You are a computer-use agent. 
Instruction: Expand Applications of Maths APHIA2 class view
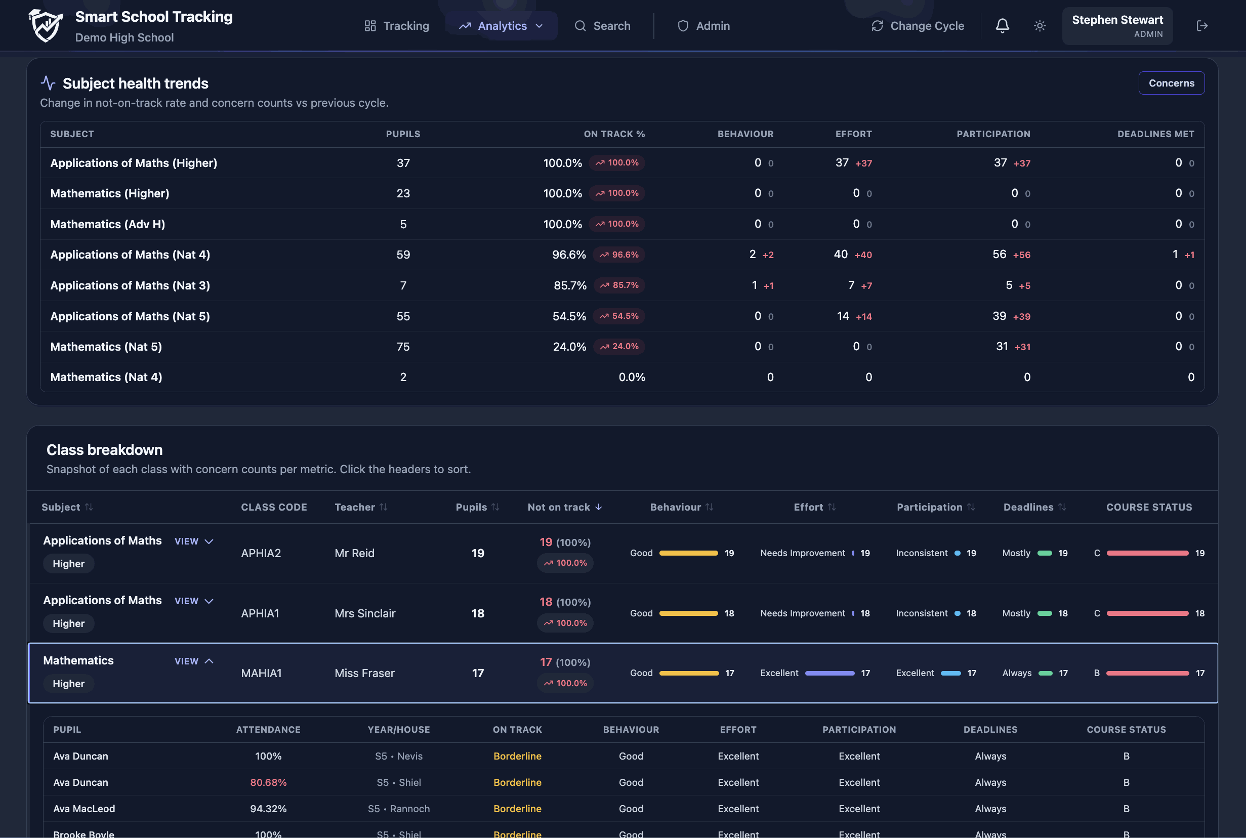194,541
